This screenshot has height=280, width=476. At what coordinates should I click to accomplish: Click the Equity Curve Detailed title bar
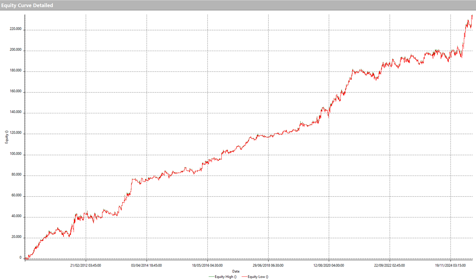point(27,5)
